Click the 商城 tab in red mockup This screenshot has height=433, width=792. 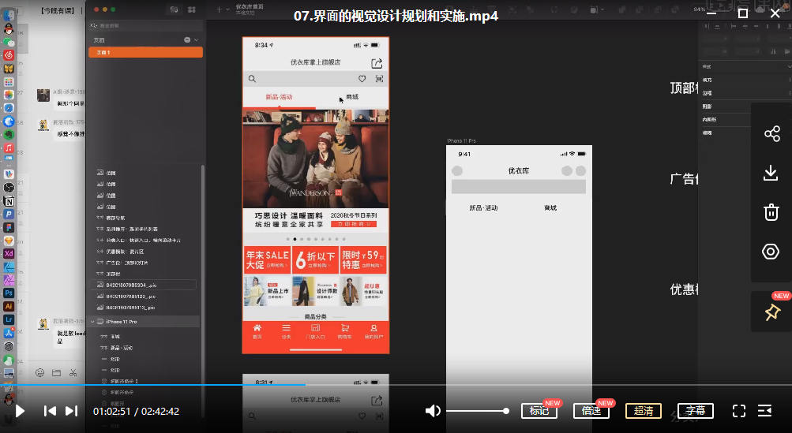click(x=352, y=97)
